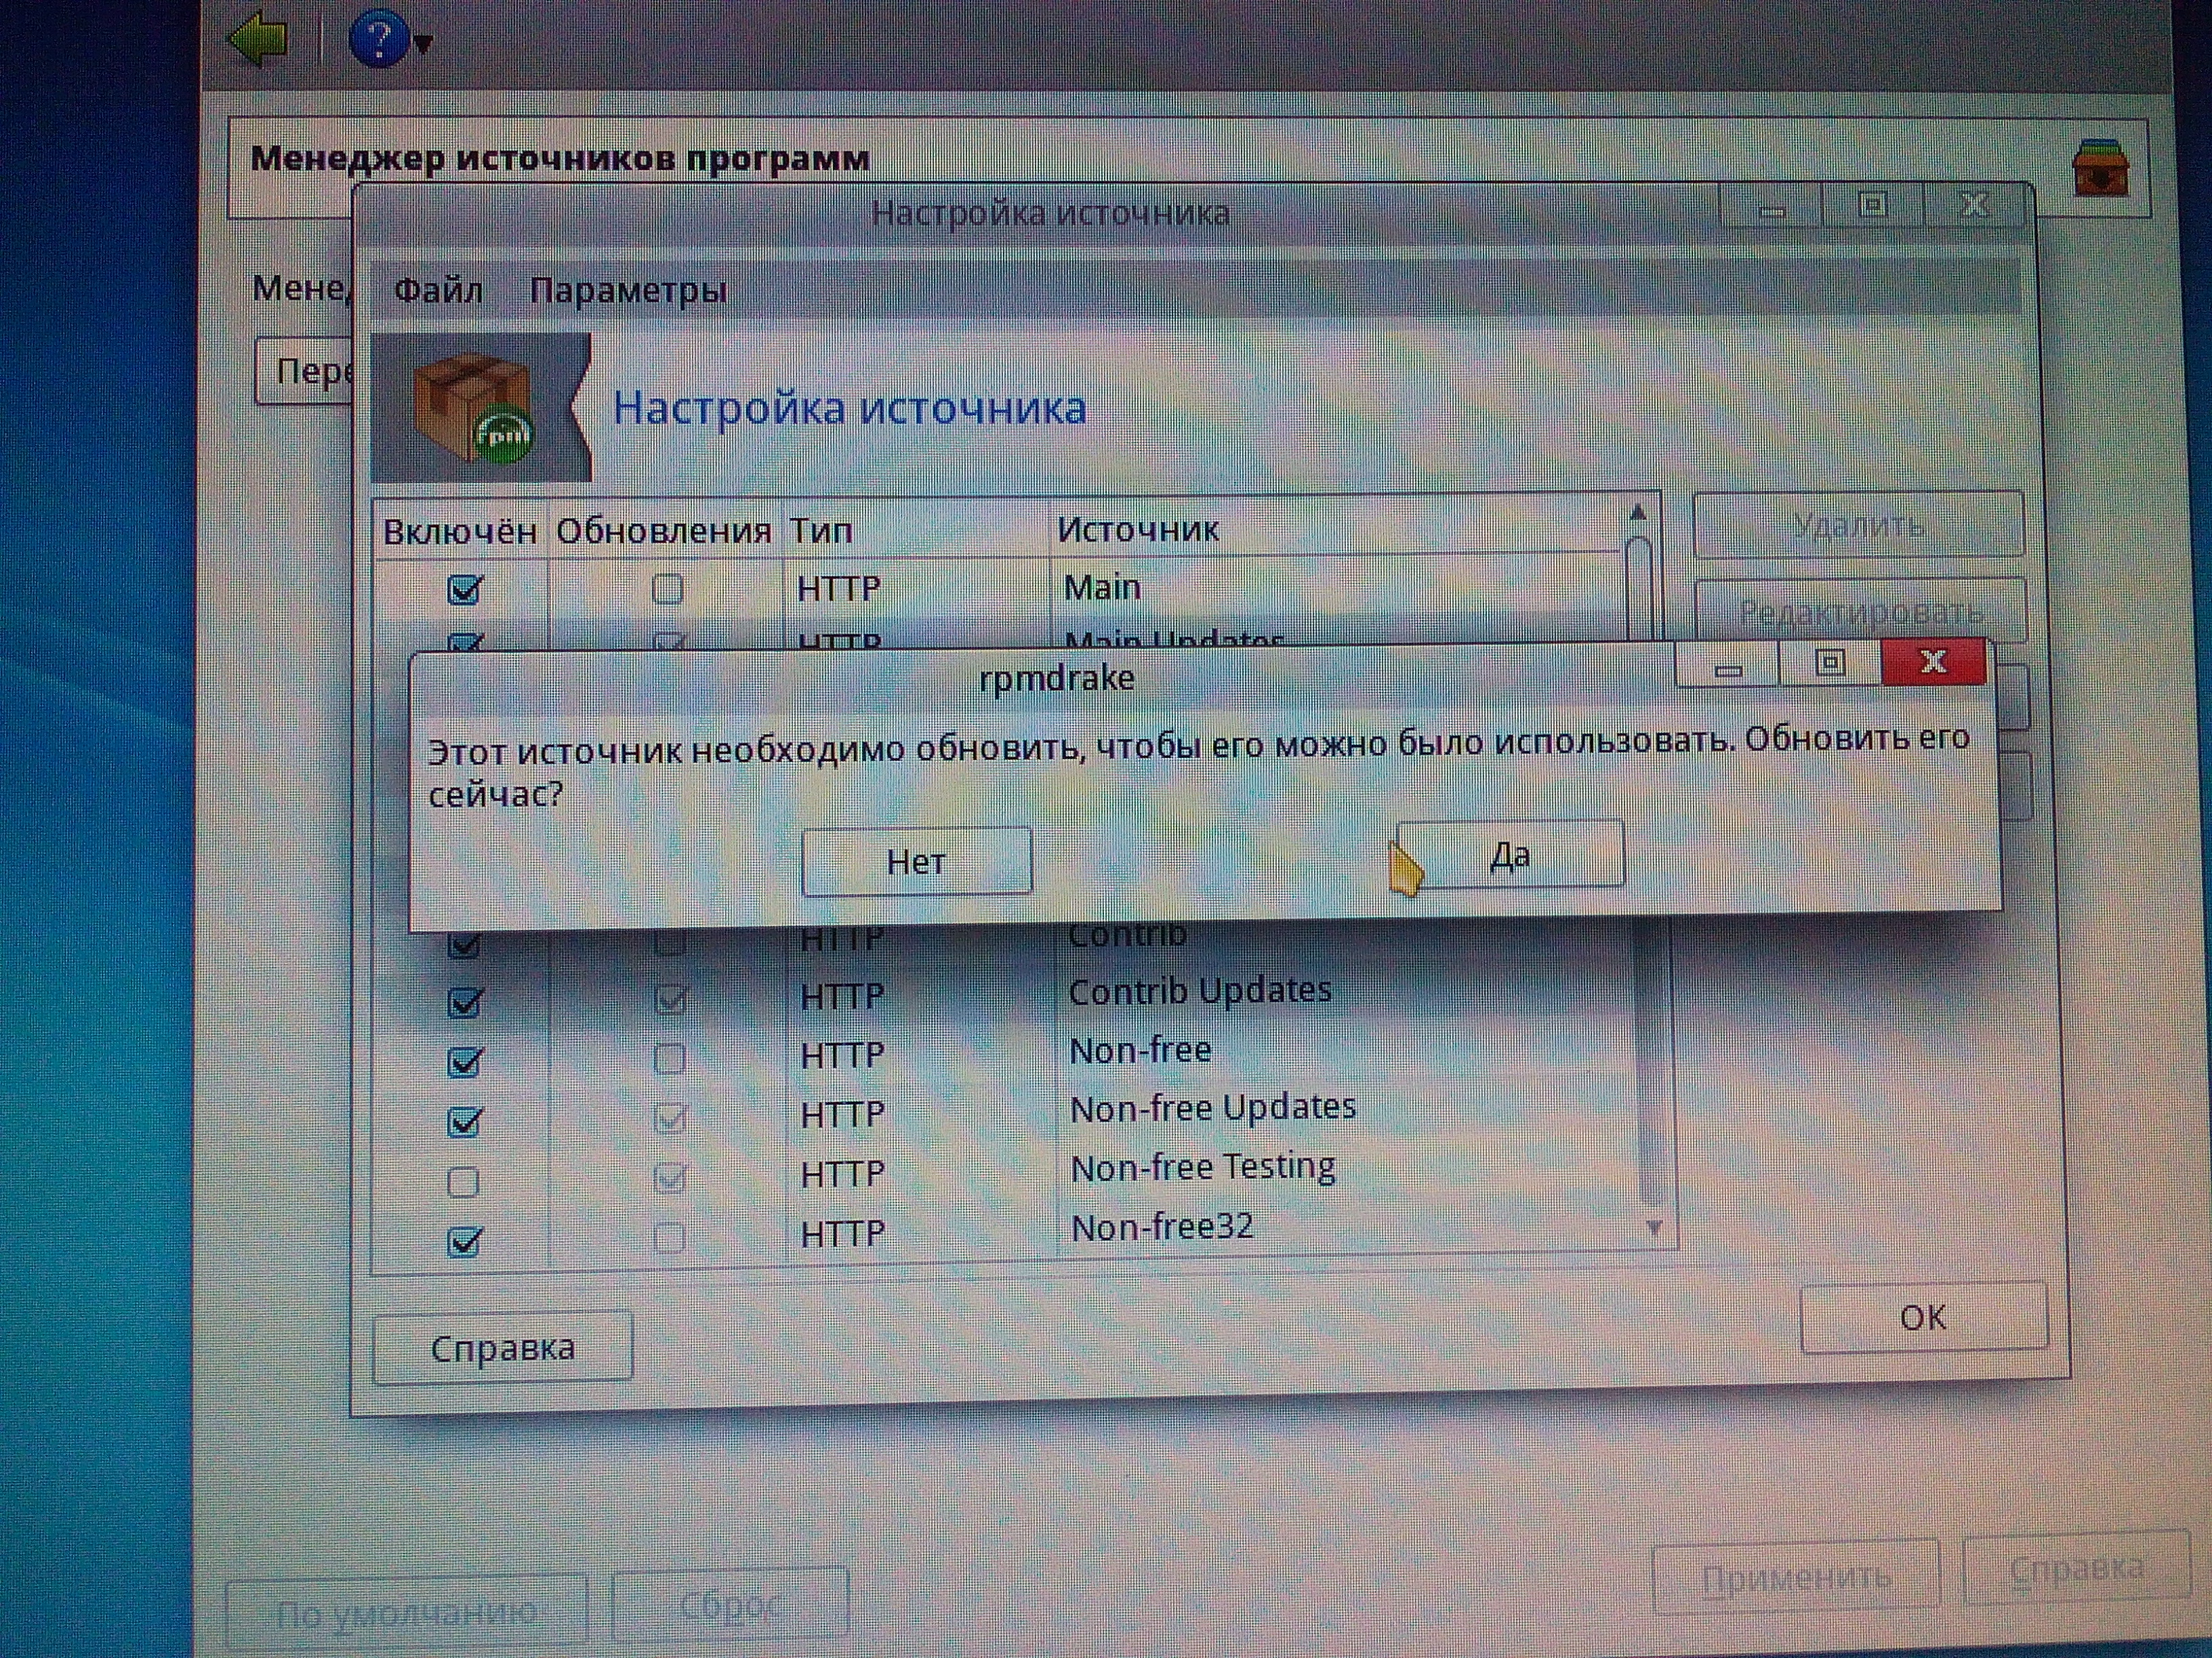Image resolution: width=2212 pixels, height=1658 pixels.
Task: Toggle updates checkbox for Contrib Updates
Action: coord(669,998)
